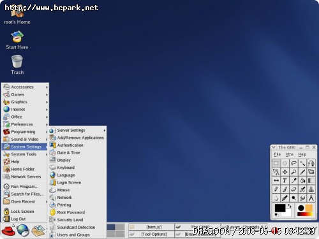Screen dimensions: 319x239
Task: Open the Red Hat main menu
Action: (x=8, y=231)
